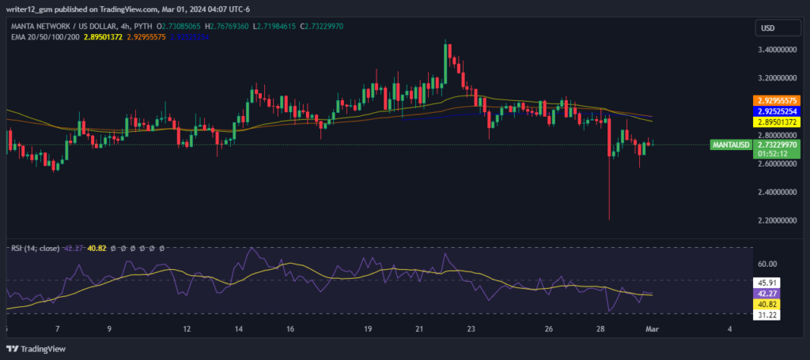
Task: Click date 14 on the time axis
Action: pos(239,329)
